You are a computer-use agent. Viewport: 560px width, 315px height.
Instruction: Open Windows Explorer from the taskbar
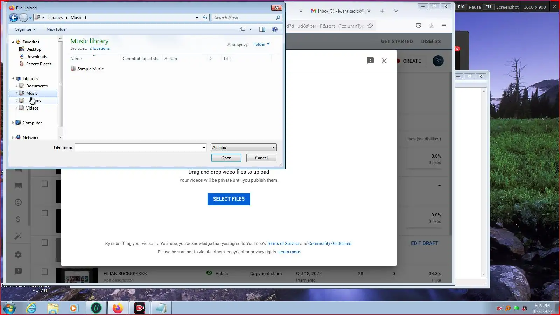pos(53,308)
